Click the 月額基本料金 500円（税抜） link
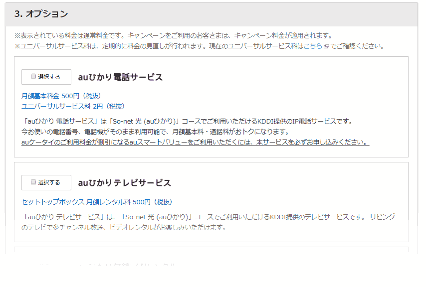 (61, 96)
